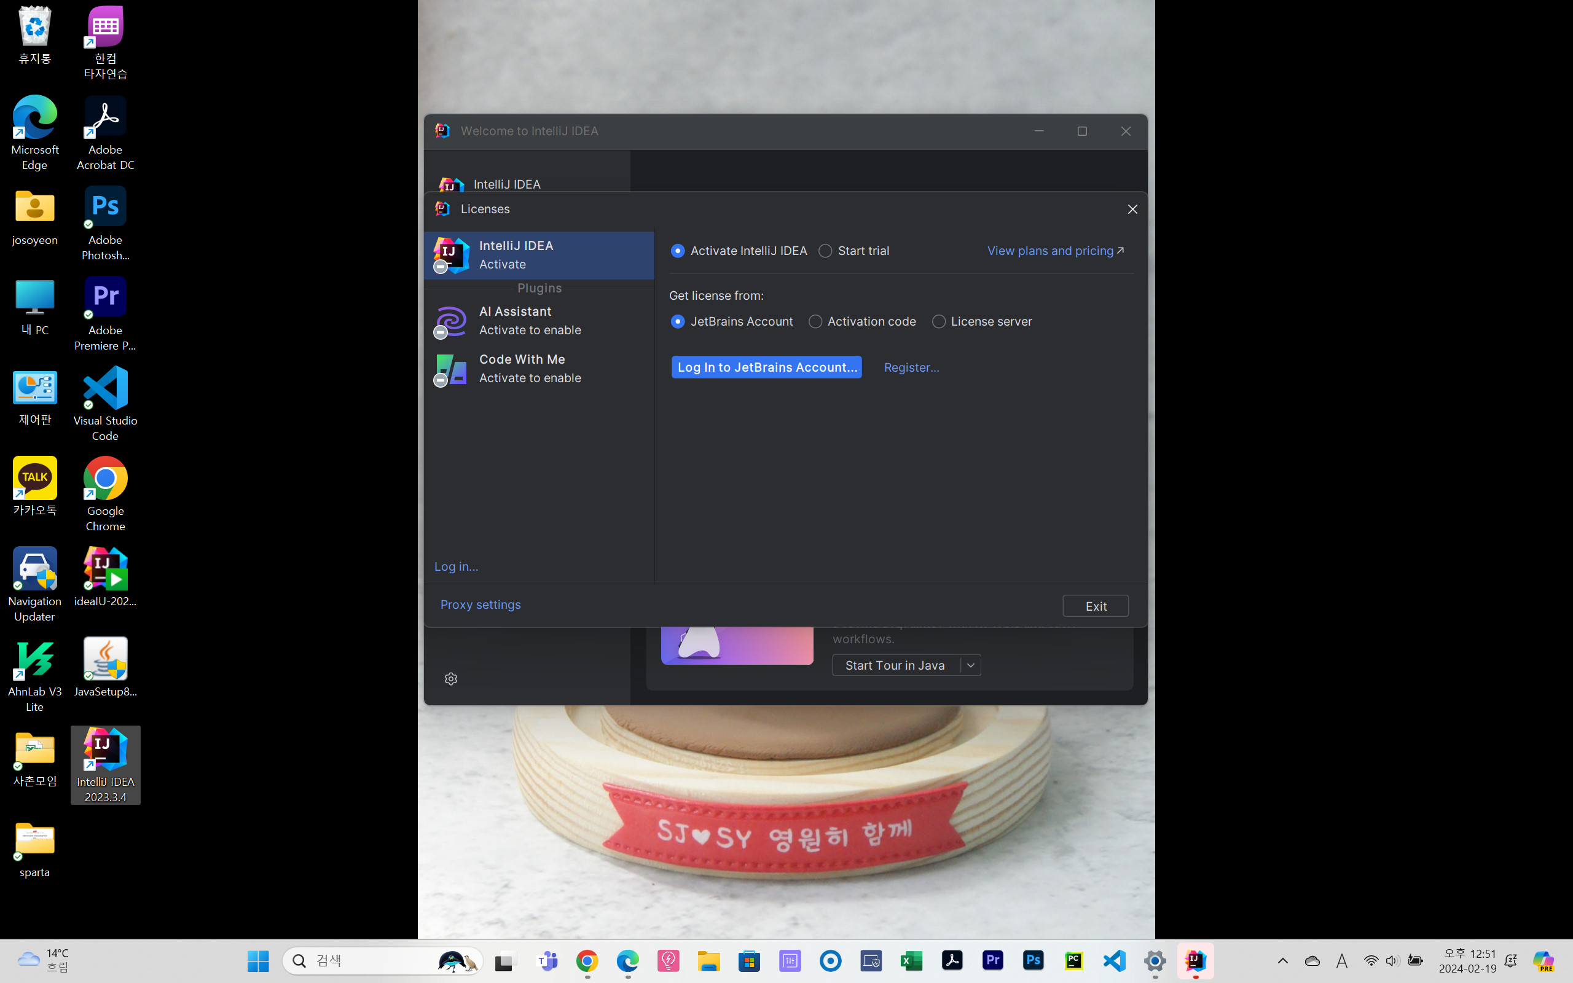
Task: Open notifications bell in system tray
Action: [1512, 961]
